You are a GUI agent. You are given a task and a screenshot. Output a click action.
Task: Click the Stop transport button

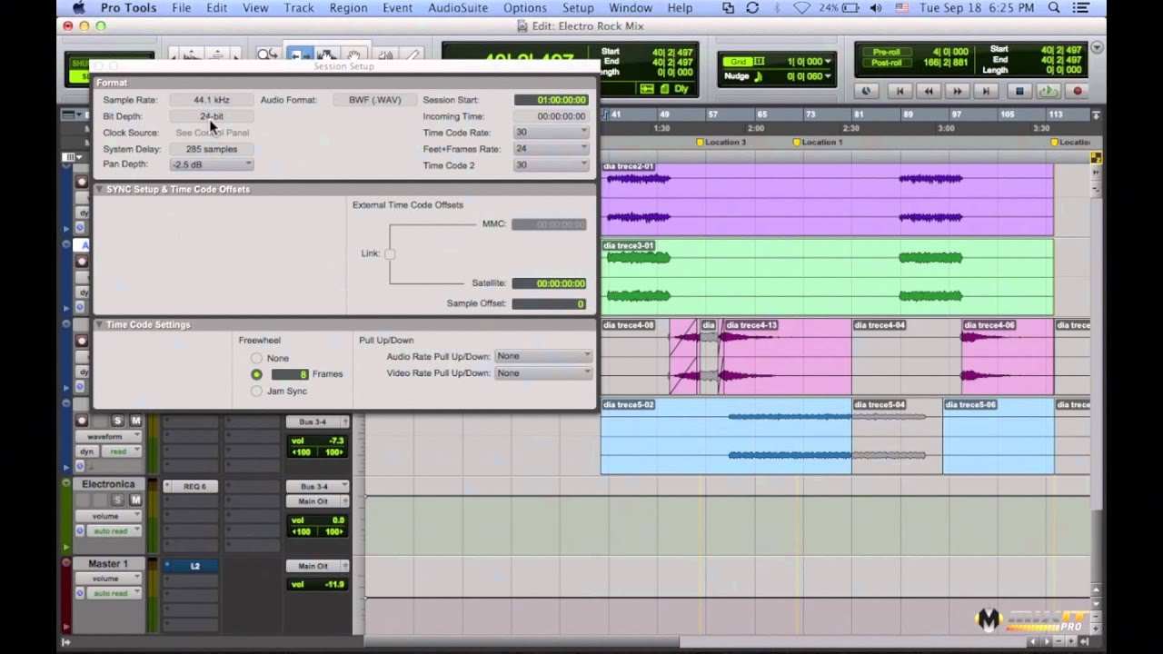click(x=1019, y=91)
